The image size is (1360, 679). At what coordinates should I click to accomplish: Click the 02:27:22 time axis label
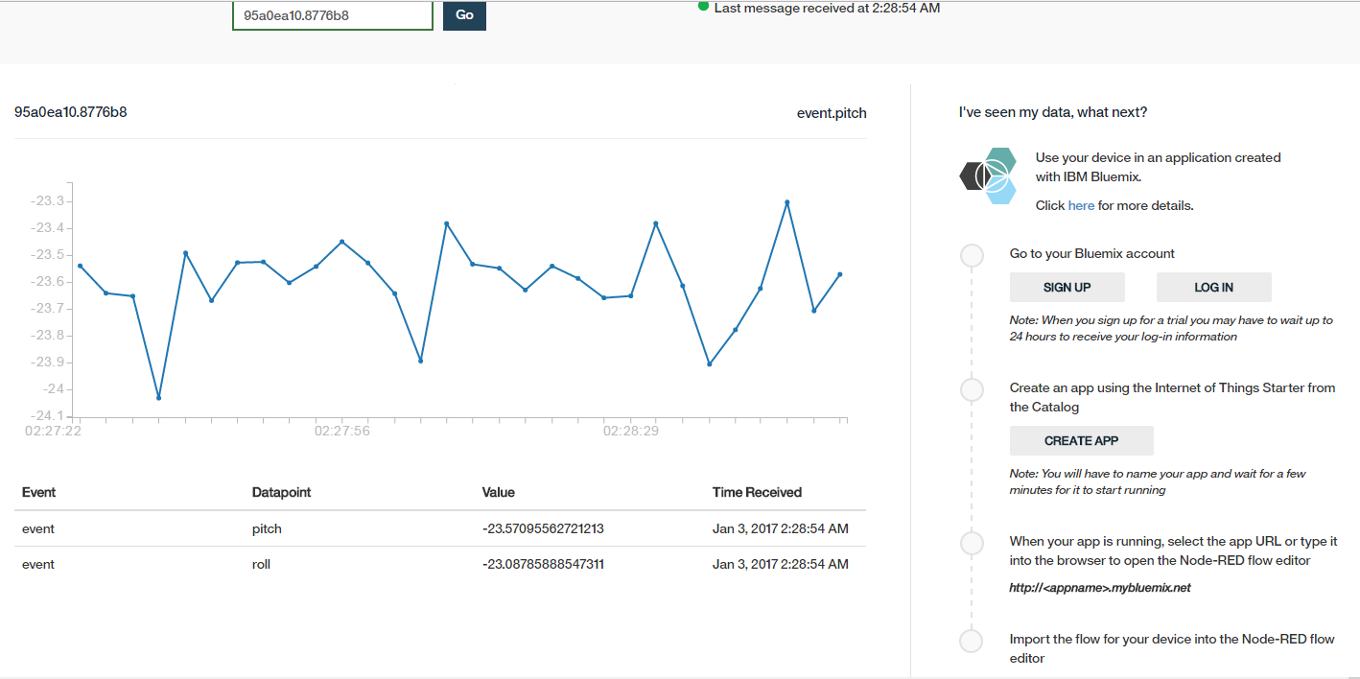(53, 432)
